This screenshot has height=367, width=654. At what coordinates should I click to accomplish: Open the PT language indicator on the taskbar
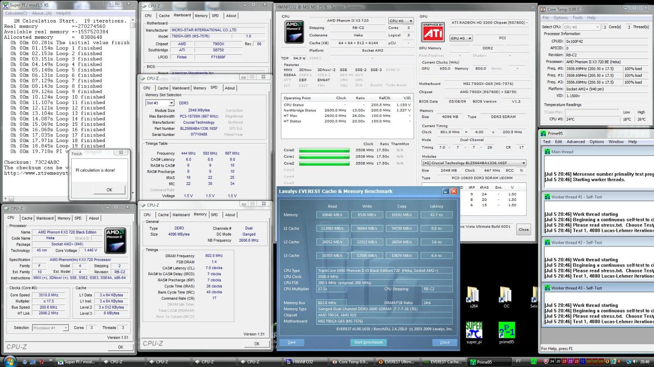point(518,361)
